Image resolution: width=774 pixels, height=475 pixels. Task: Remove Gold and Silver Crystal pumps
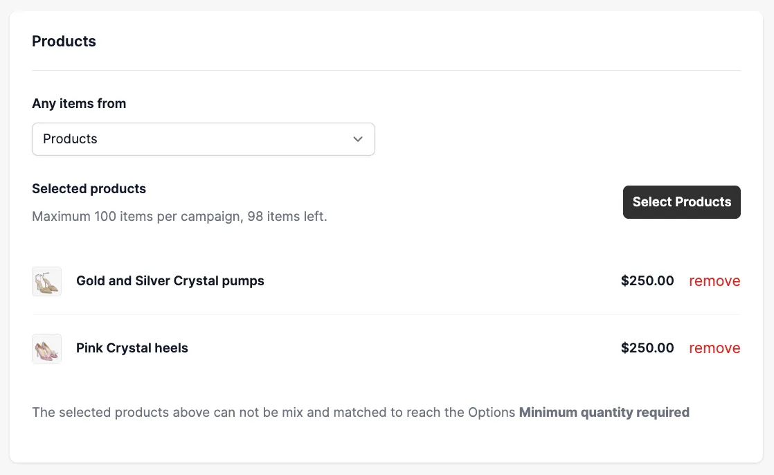point(714,281)
